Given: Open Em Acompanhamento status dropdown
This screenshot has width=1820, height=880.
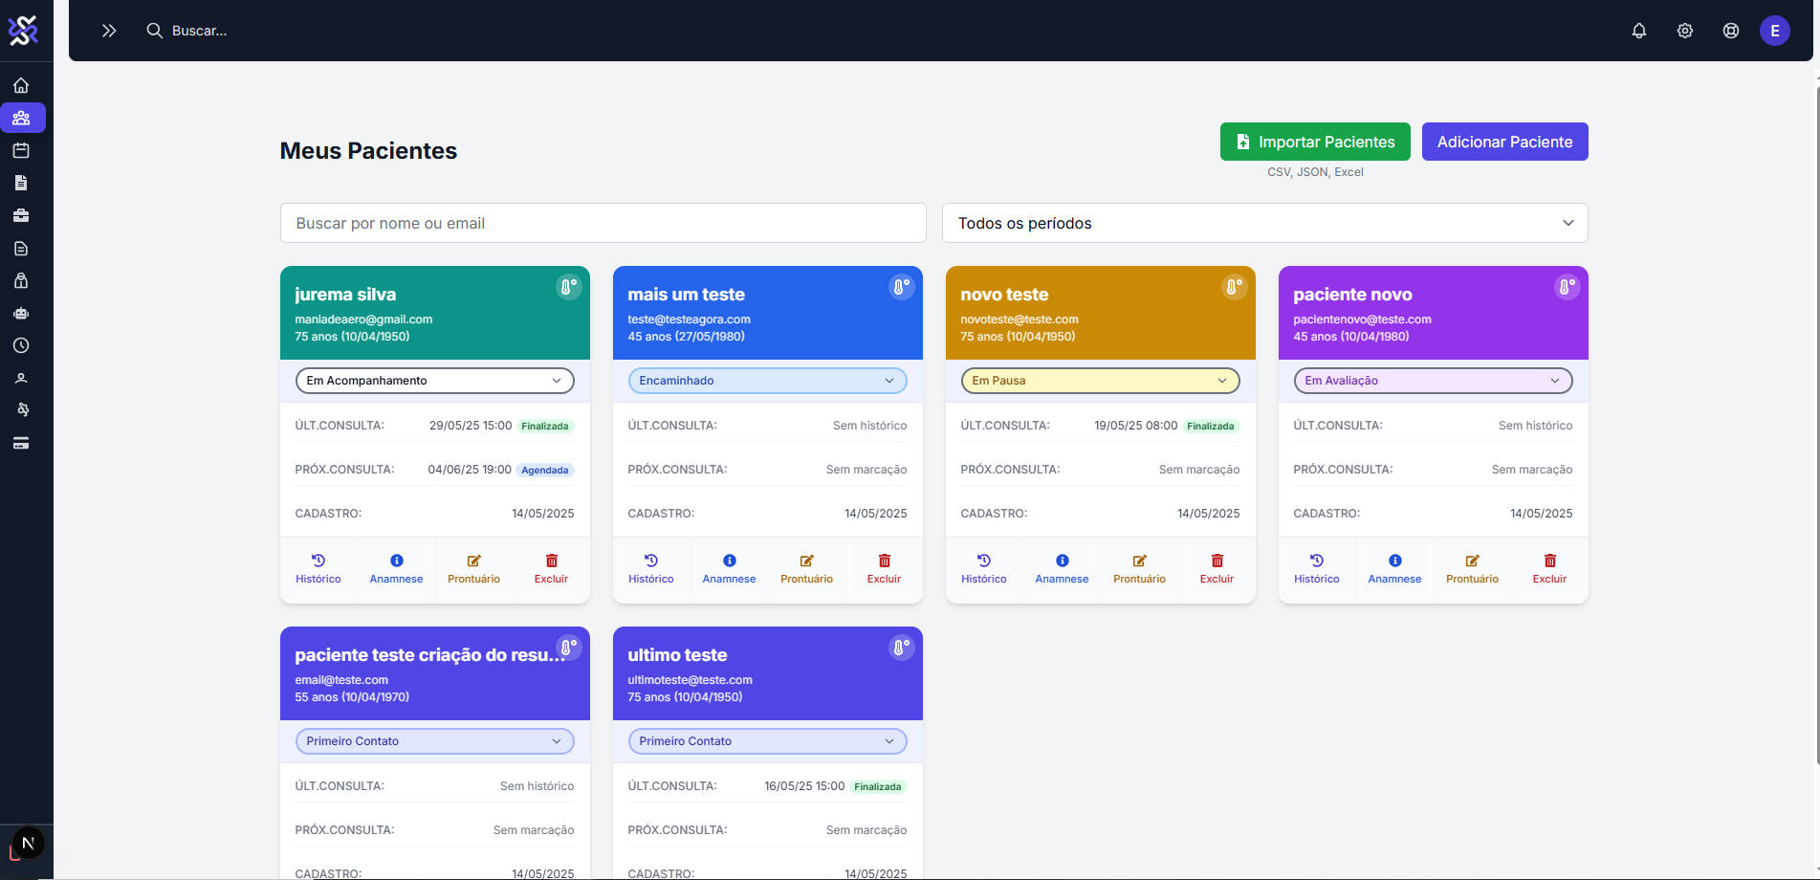Looking at the screenshot, I should pyautogui.click(x=435, y=381).
